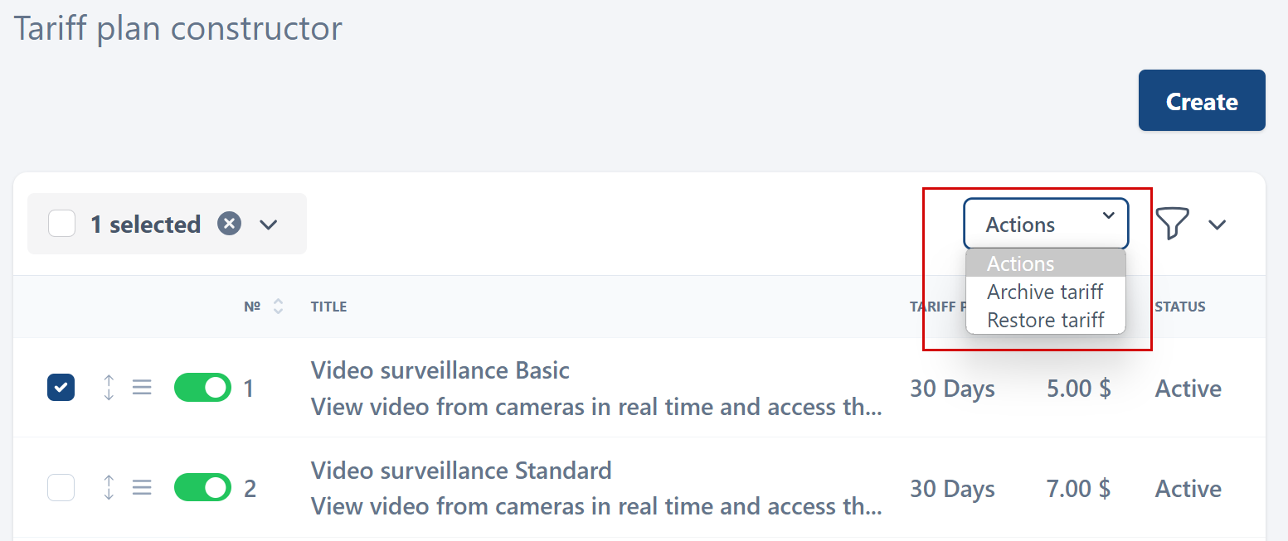Choose Restore tariff from the Actions menu

pyautogui.click(x=1045, y=320)
